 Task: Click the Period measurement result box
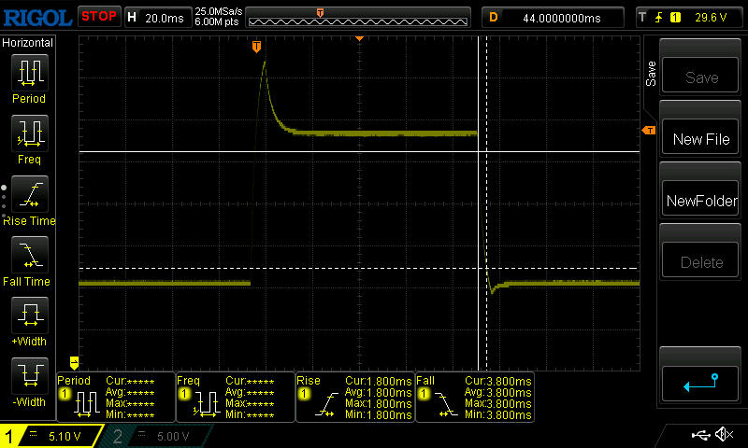point(116,397)
